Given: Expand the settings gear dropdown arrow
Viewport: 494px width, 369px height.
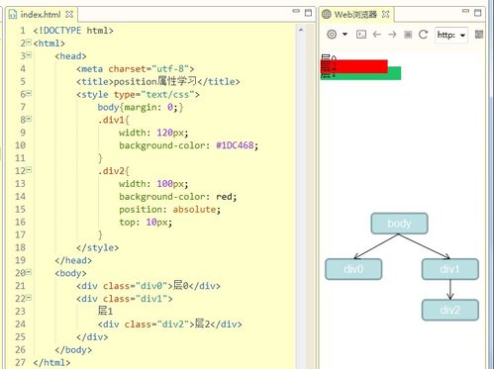Looking at the screenshot, I should click(345, 35).
